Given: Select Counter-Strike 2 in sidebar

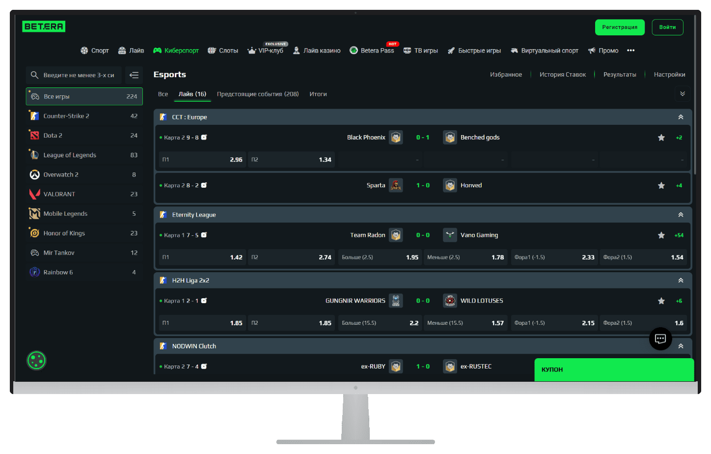Looking at the screenshot, I should pos(84,116).
